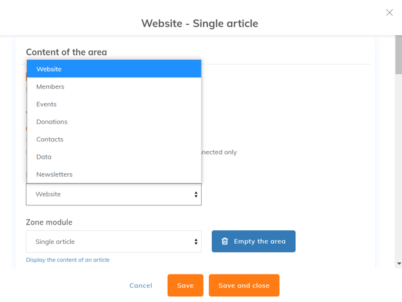Image resolution: width=402 pixels, height=302 pixels.
Task: Click the arrows on the Single article select
Action: point(196,242)
